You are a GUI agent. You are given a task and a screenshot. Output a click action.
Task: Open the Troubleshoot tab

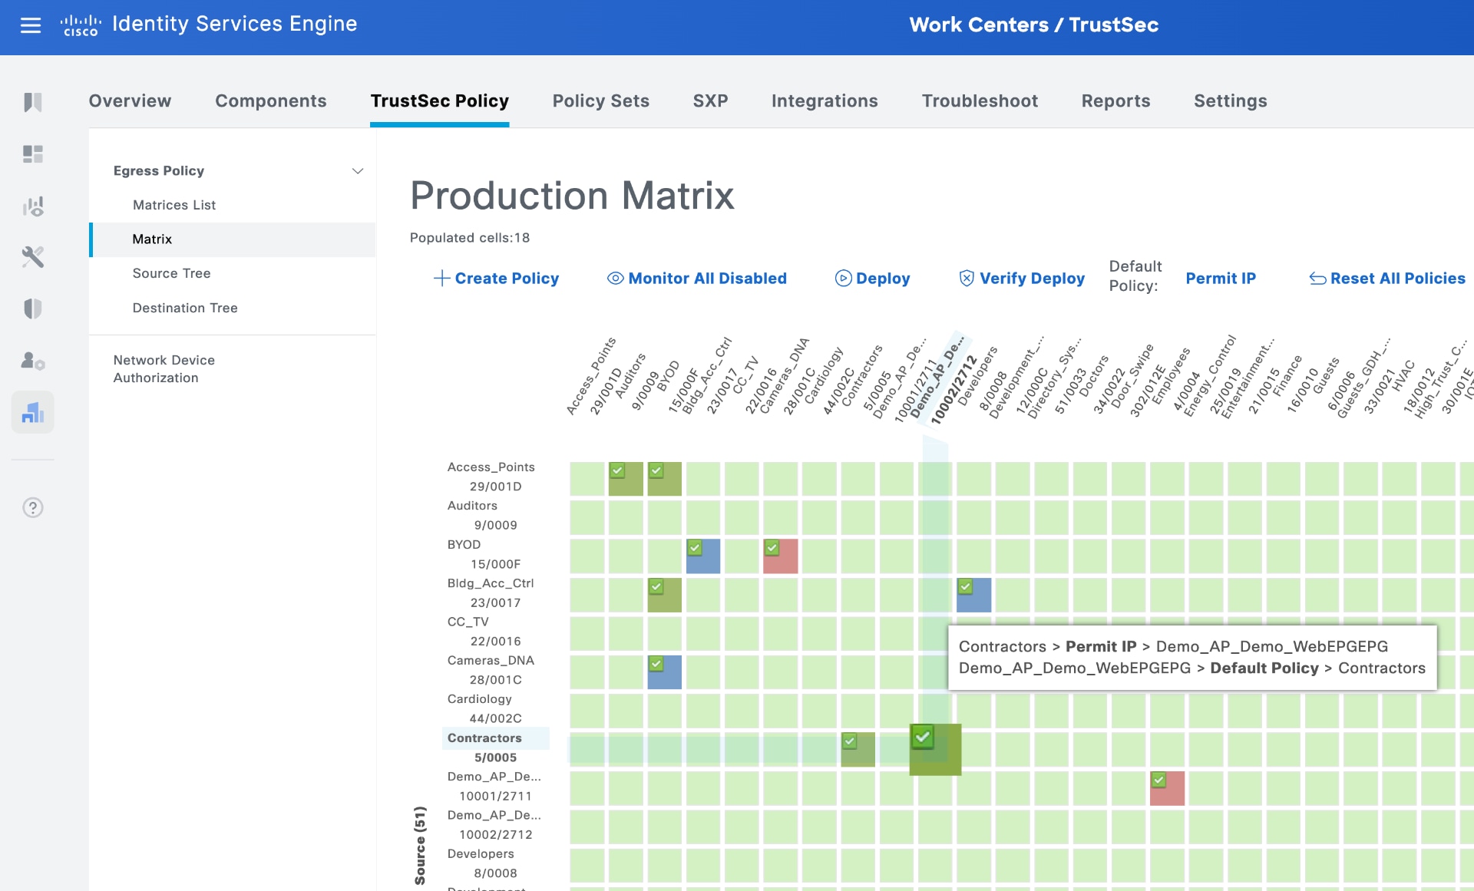click(980, 101)
